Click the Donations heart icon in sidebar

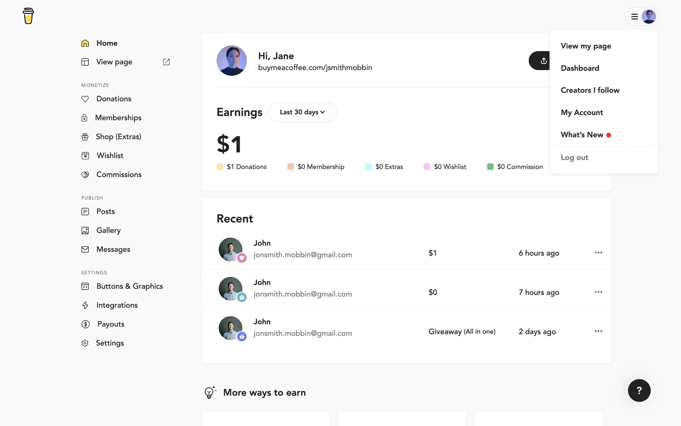(85, 99)
